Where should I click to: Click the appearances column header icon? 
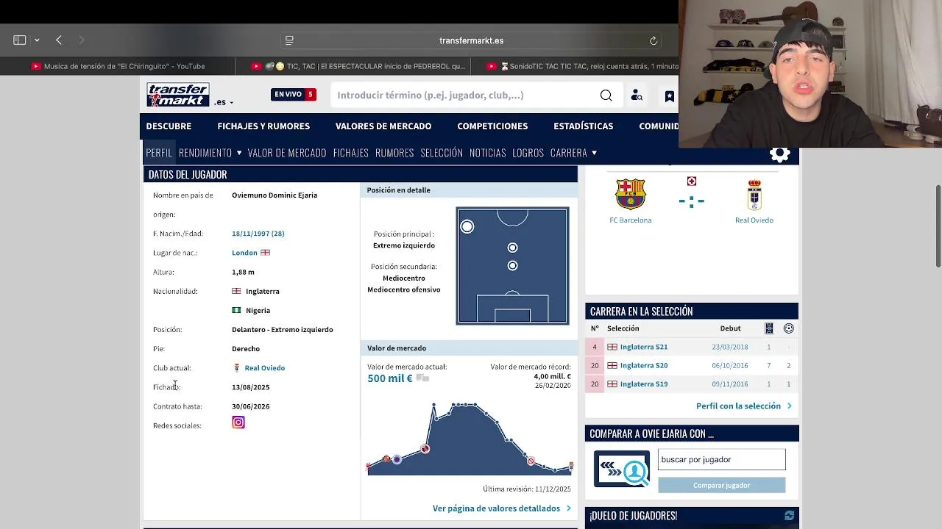click(x=769, y=328)
